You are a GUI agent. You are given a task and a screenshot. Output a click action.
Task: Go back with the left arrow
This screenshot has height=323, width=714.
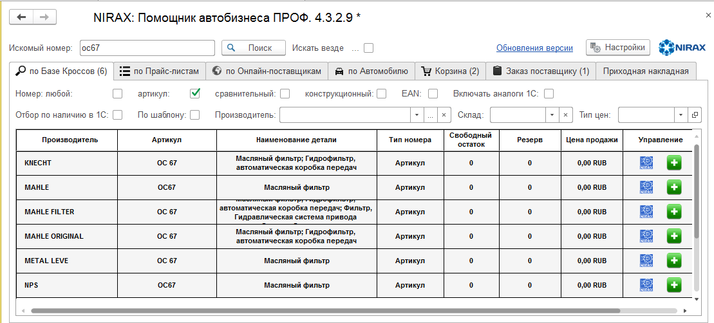(x=21, y=17)
